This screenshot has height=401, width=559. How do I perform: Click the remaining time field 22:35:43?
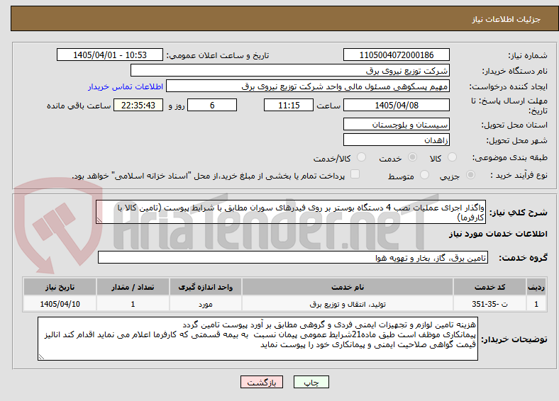coord(138,105)
